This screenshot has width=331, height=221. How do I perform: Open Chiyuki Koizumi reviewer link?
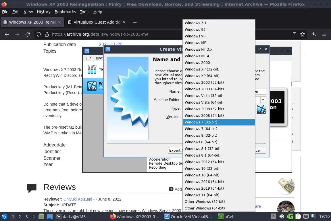[78, 199]
